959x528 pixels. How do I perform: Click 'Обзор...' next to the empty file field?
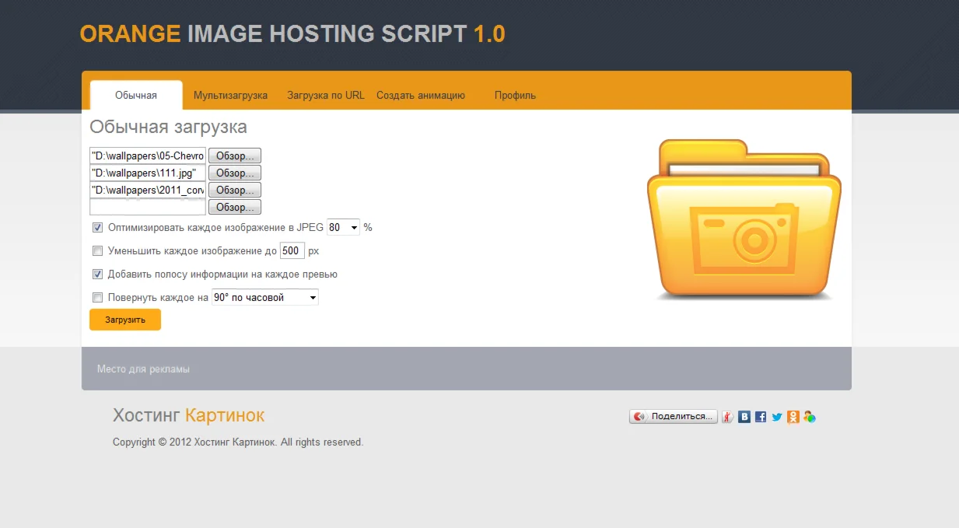pyautogui.click(x=235, y=207)
